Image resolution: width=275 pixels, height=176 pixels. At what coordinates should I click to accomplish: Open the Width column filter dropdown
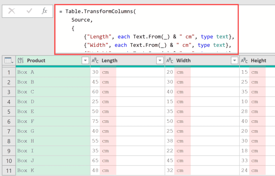(x=235, y=61)
